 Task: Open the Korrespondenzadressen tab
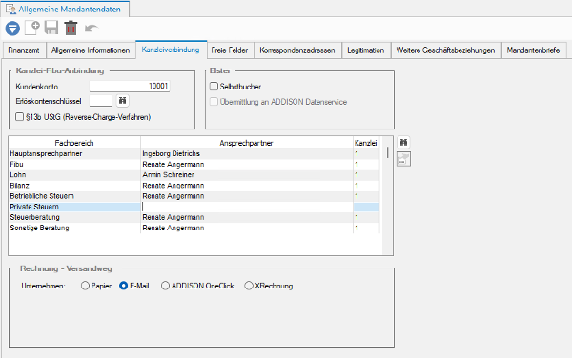click(297, 50)
